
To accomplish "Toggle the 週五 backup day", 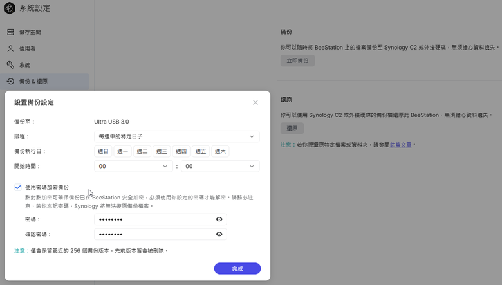I will (x=201, y=151).
